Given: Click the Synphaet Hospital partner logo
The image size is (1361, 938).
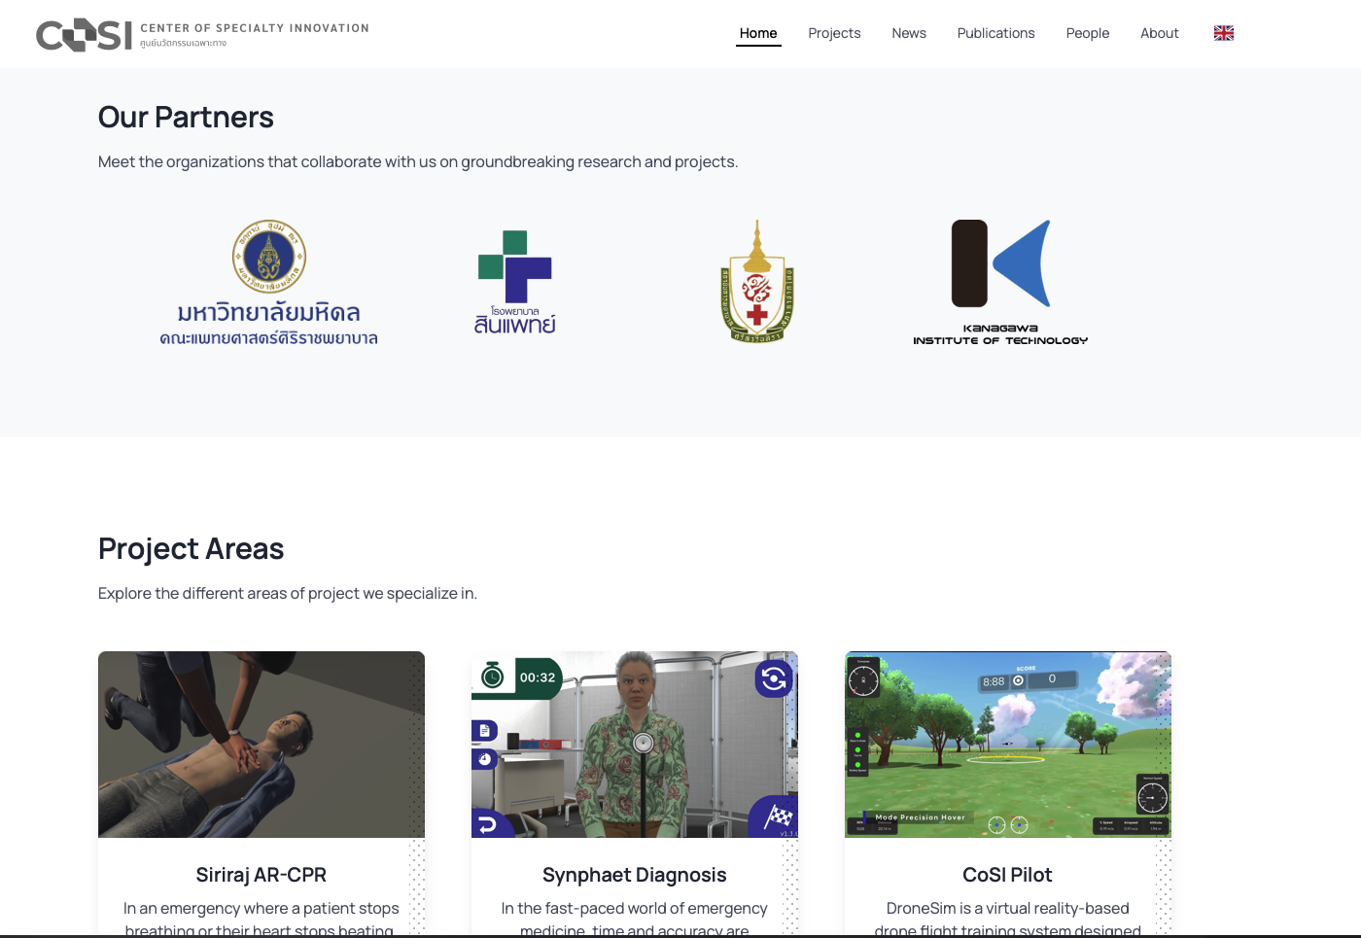Looking at the screenshot, I should click(515, 282).
